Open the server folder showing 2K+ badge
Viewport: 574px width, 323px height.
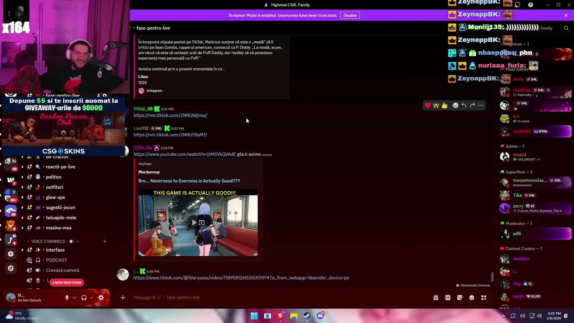pyautogui.click(x=11, y=195)
